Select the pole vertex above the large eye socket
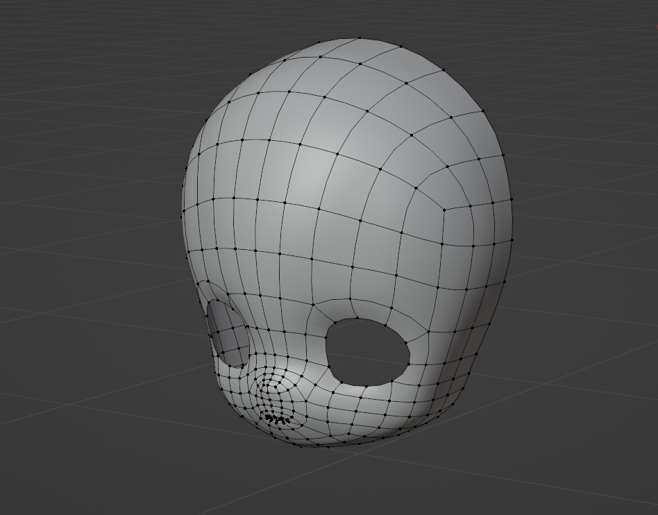The height and width of the screenshot is (515, 658). [x=311, y=304]
